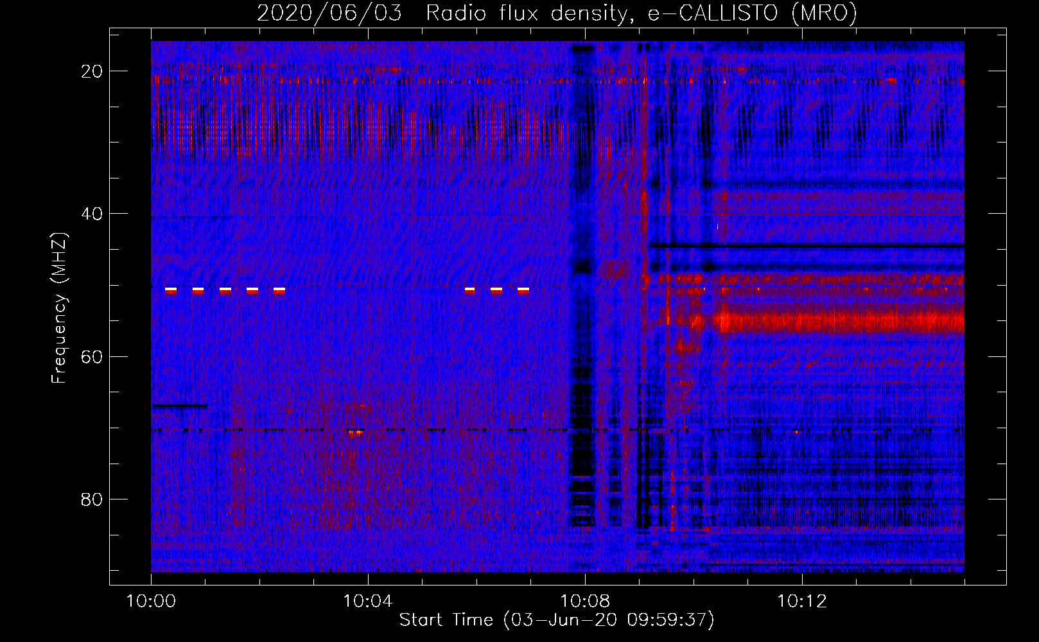Viewport: 1039px width, 642px height.
Task: Click the '60' frequency tick label
Action: 92,356
